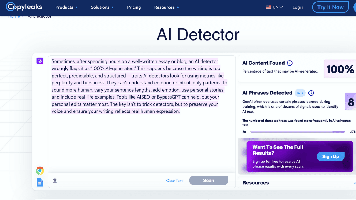The width and height of the screenshot is (356, 200).
Task: Click the AI phrase frequency bar
Action: [297, 132]
